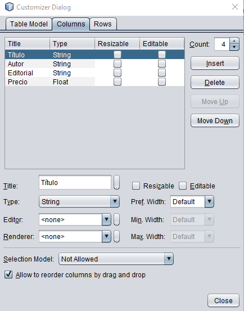
Task: Open the Renderer ellipsis customizer button
Action: coord(116,236)
